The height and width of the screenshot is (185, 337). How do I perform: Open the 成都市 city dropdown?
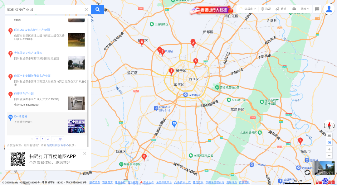247,9
